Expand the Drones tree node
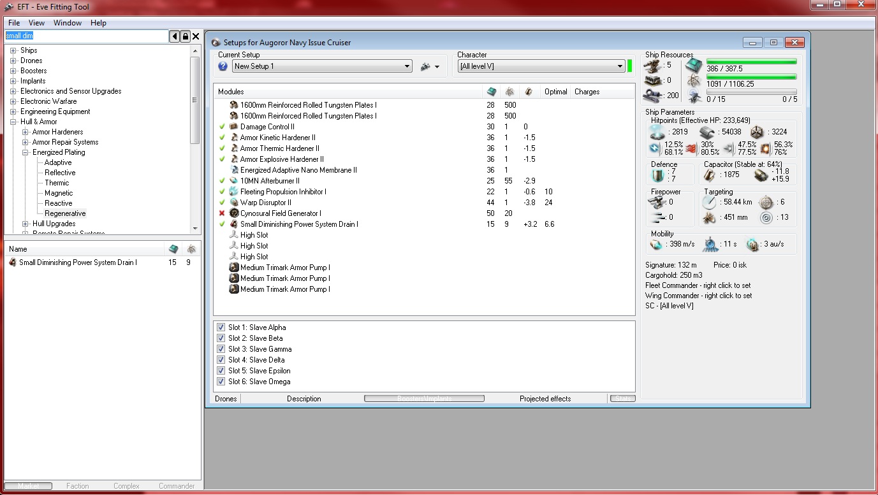Screen dimensions: 878x495 tap(13, 61)
